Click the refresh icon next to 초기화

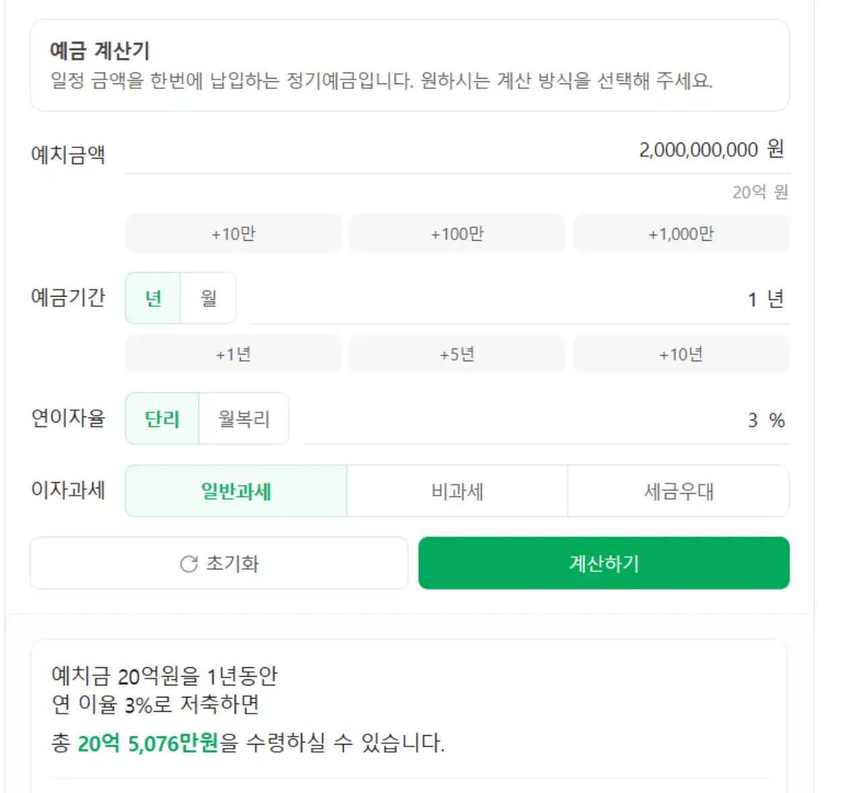click(x=188, y=564)
